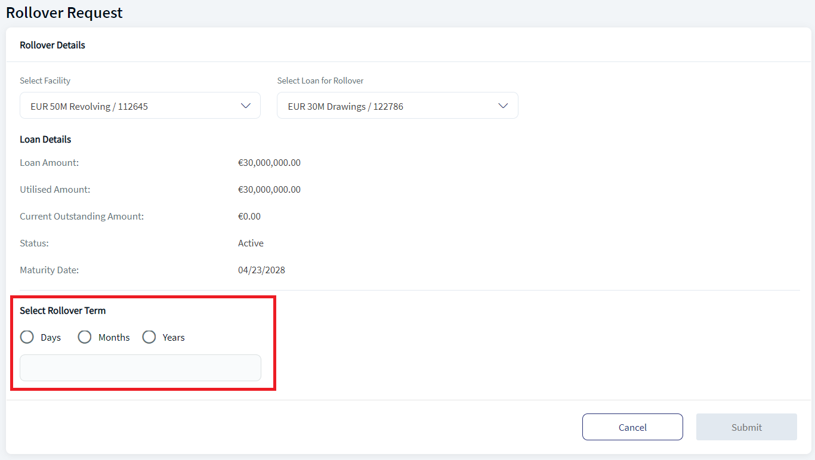Click the Select Loan for Rollover label
The width and height of the screenshot is (815, 460).
click(x=320, y=81)
